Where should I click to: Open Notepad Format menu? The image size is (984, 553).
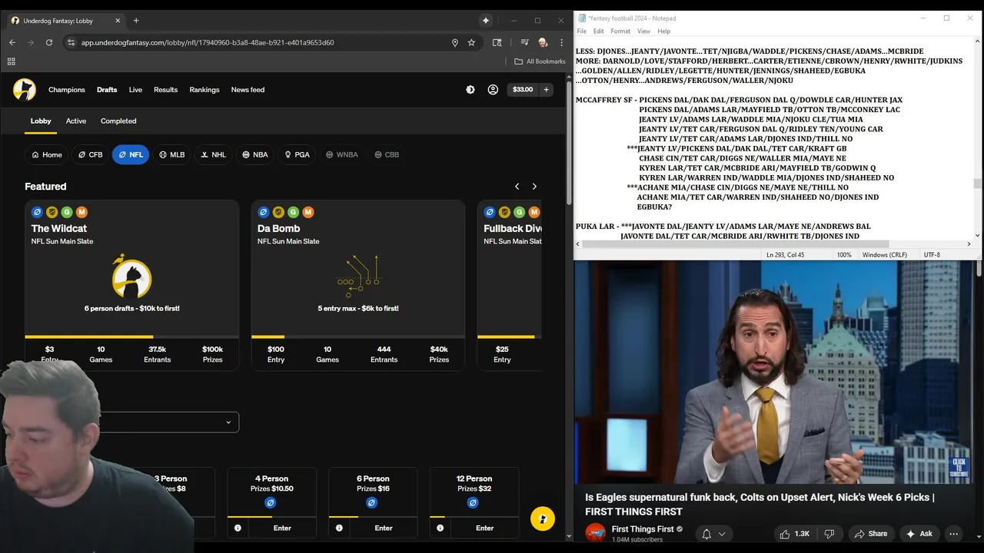pyautogui.click(x=620, y=31)
